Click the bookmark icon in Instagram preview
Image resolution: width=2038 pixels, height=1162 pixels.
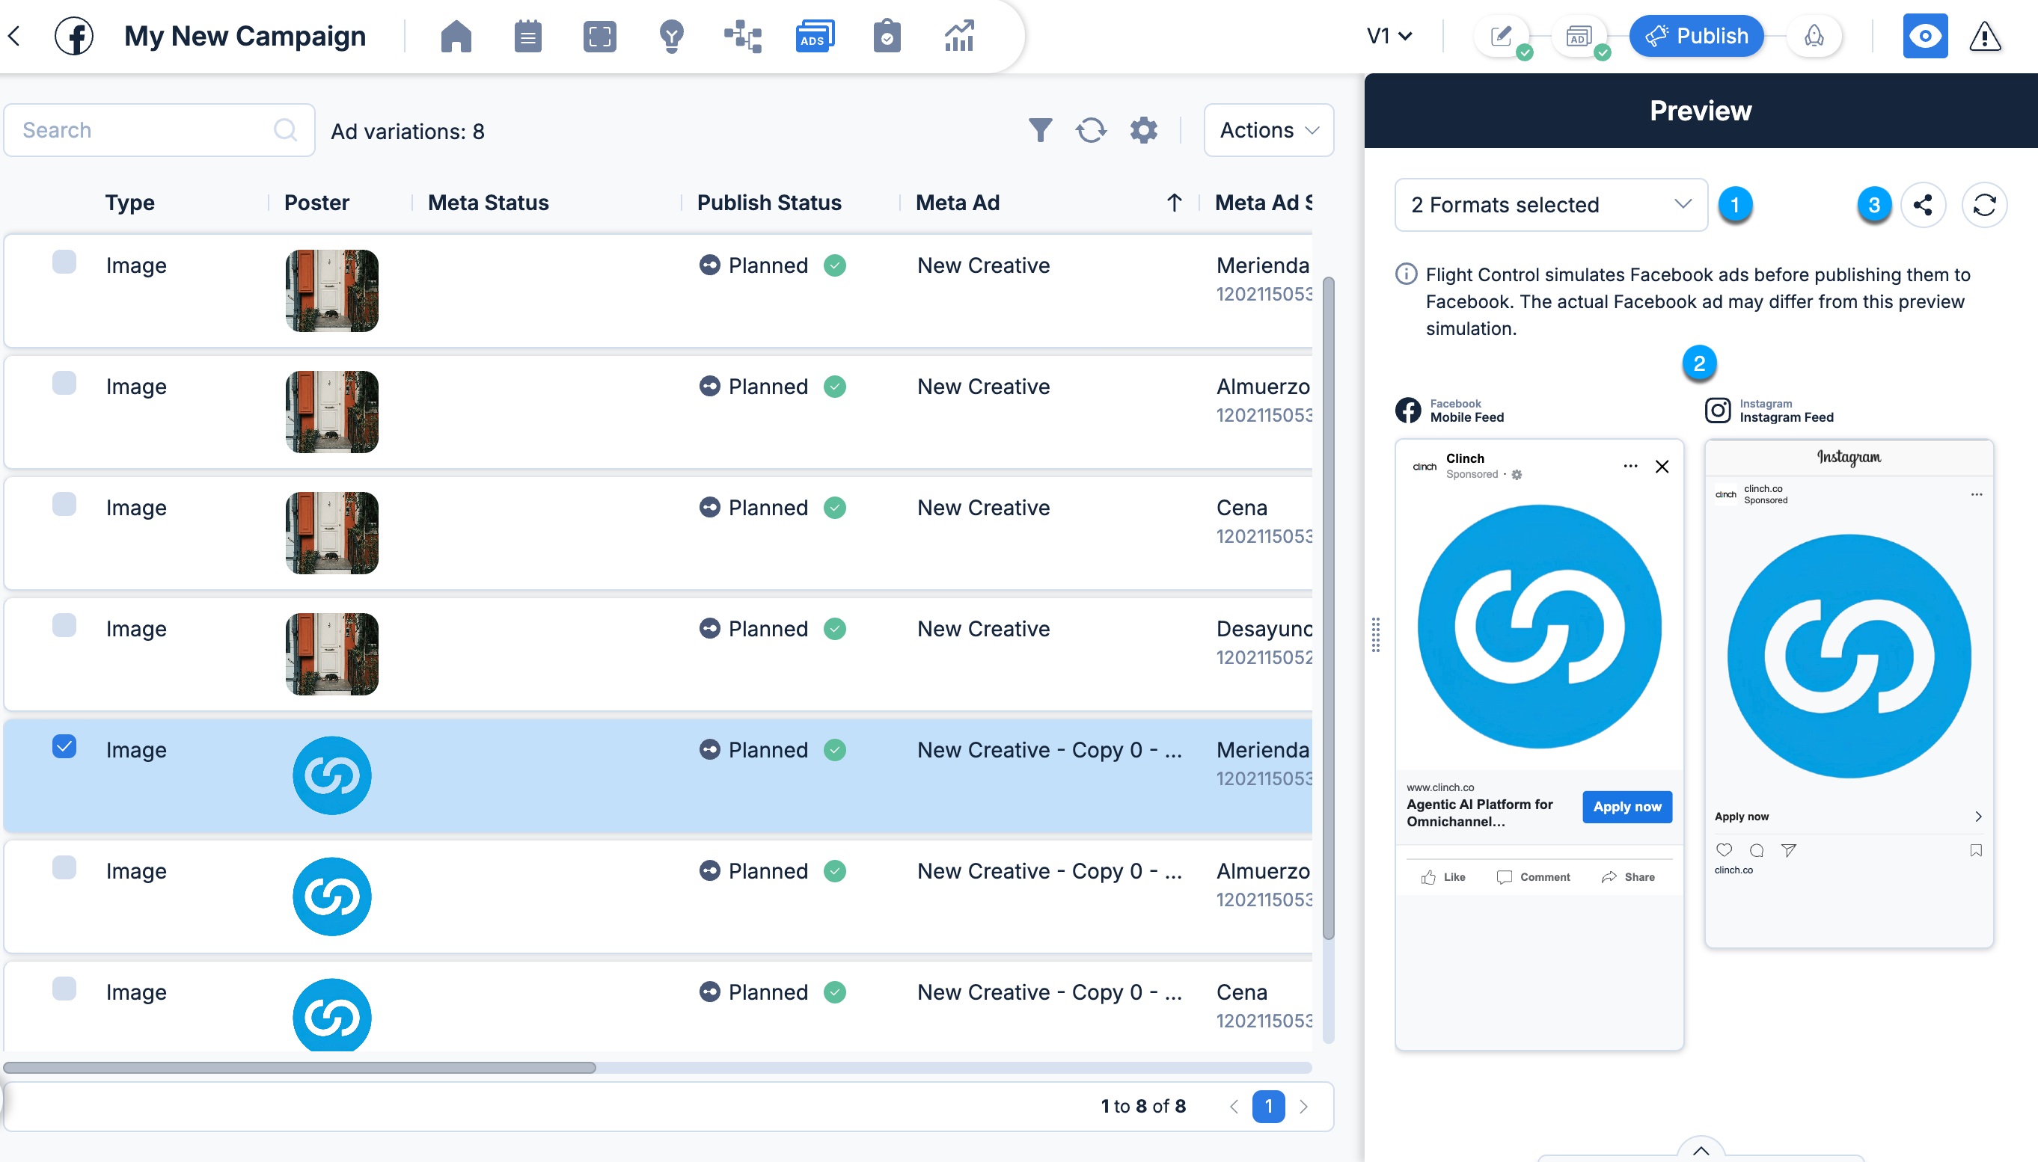pos(1976,850)
